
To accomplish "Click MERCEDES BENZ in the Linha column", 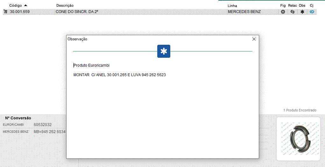I will pos(244,12).
